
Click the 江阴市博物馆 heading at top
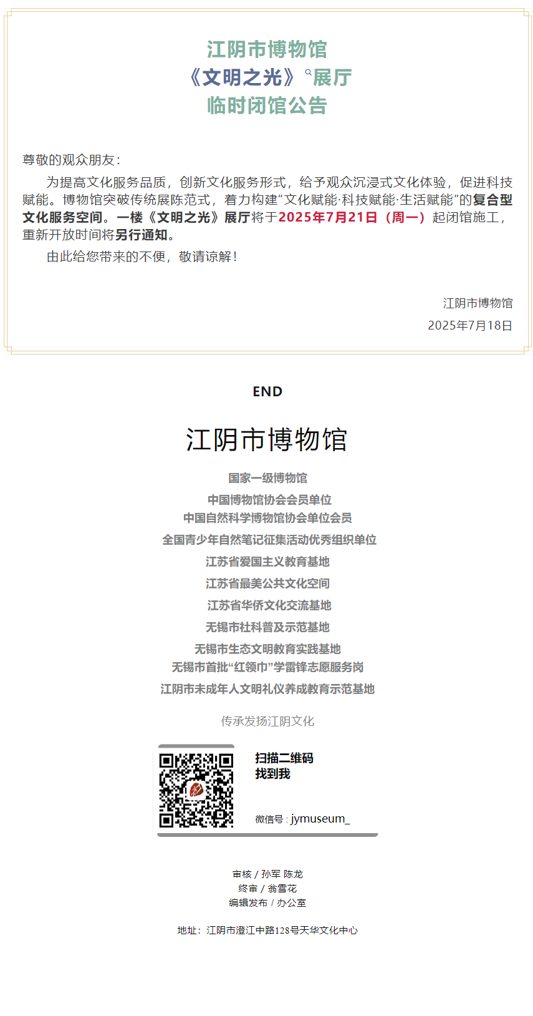pyautogui.click(x=267, y=49)
